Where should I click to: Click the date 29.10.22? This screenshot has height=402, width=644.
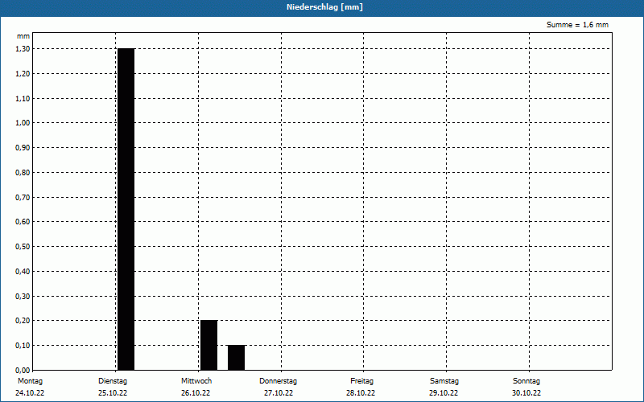point(444,393)
